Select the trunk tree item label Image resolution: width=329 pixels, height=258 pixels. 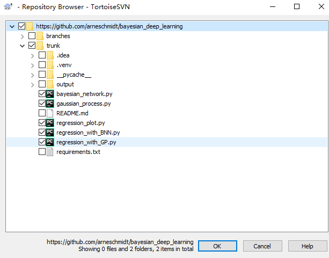click(x=53, y=46)
